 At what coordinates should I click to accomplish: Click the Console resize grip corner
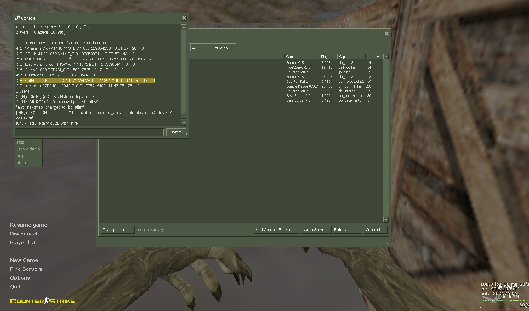[x=185, y=135]
